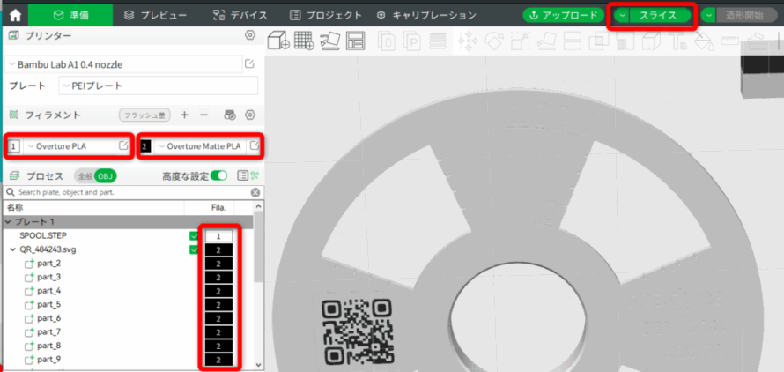Viewport: 784px width, 372px height.
Task: Uncheck the QR_484243.svg printable checkbox
Action: [194, 249]
